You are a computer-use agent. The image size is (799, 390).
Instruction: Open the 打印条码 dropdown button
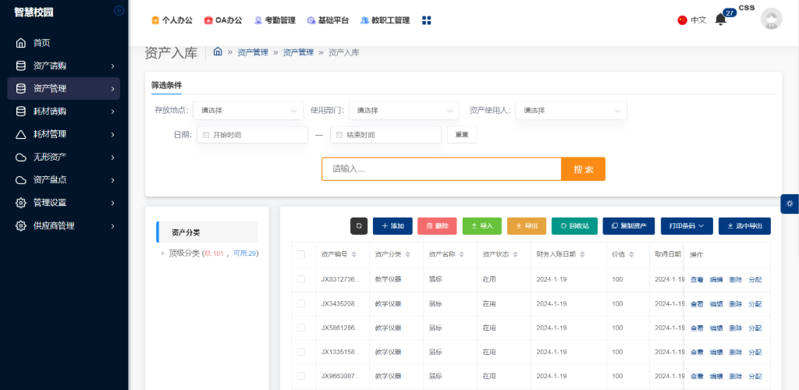coord(687,226)
